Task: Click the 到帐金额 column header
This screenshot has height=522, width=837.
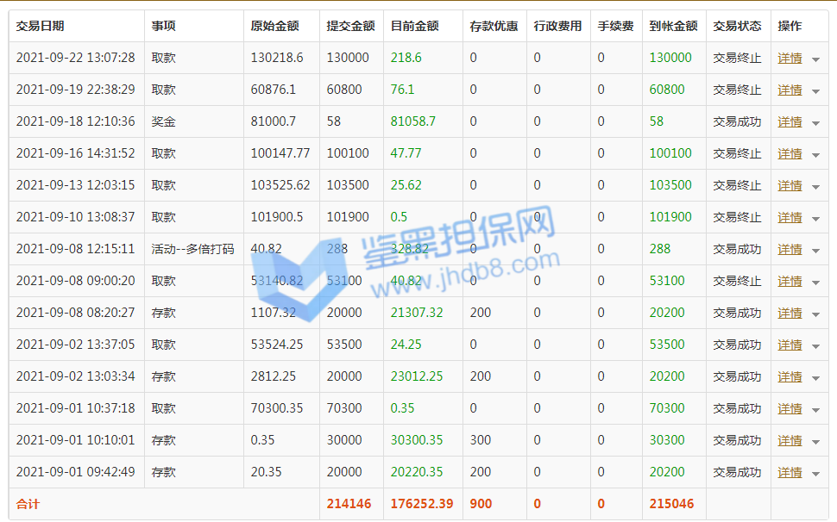Action: [x=673, y=26]
